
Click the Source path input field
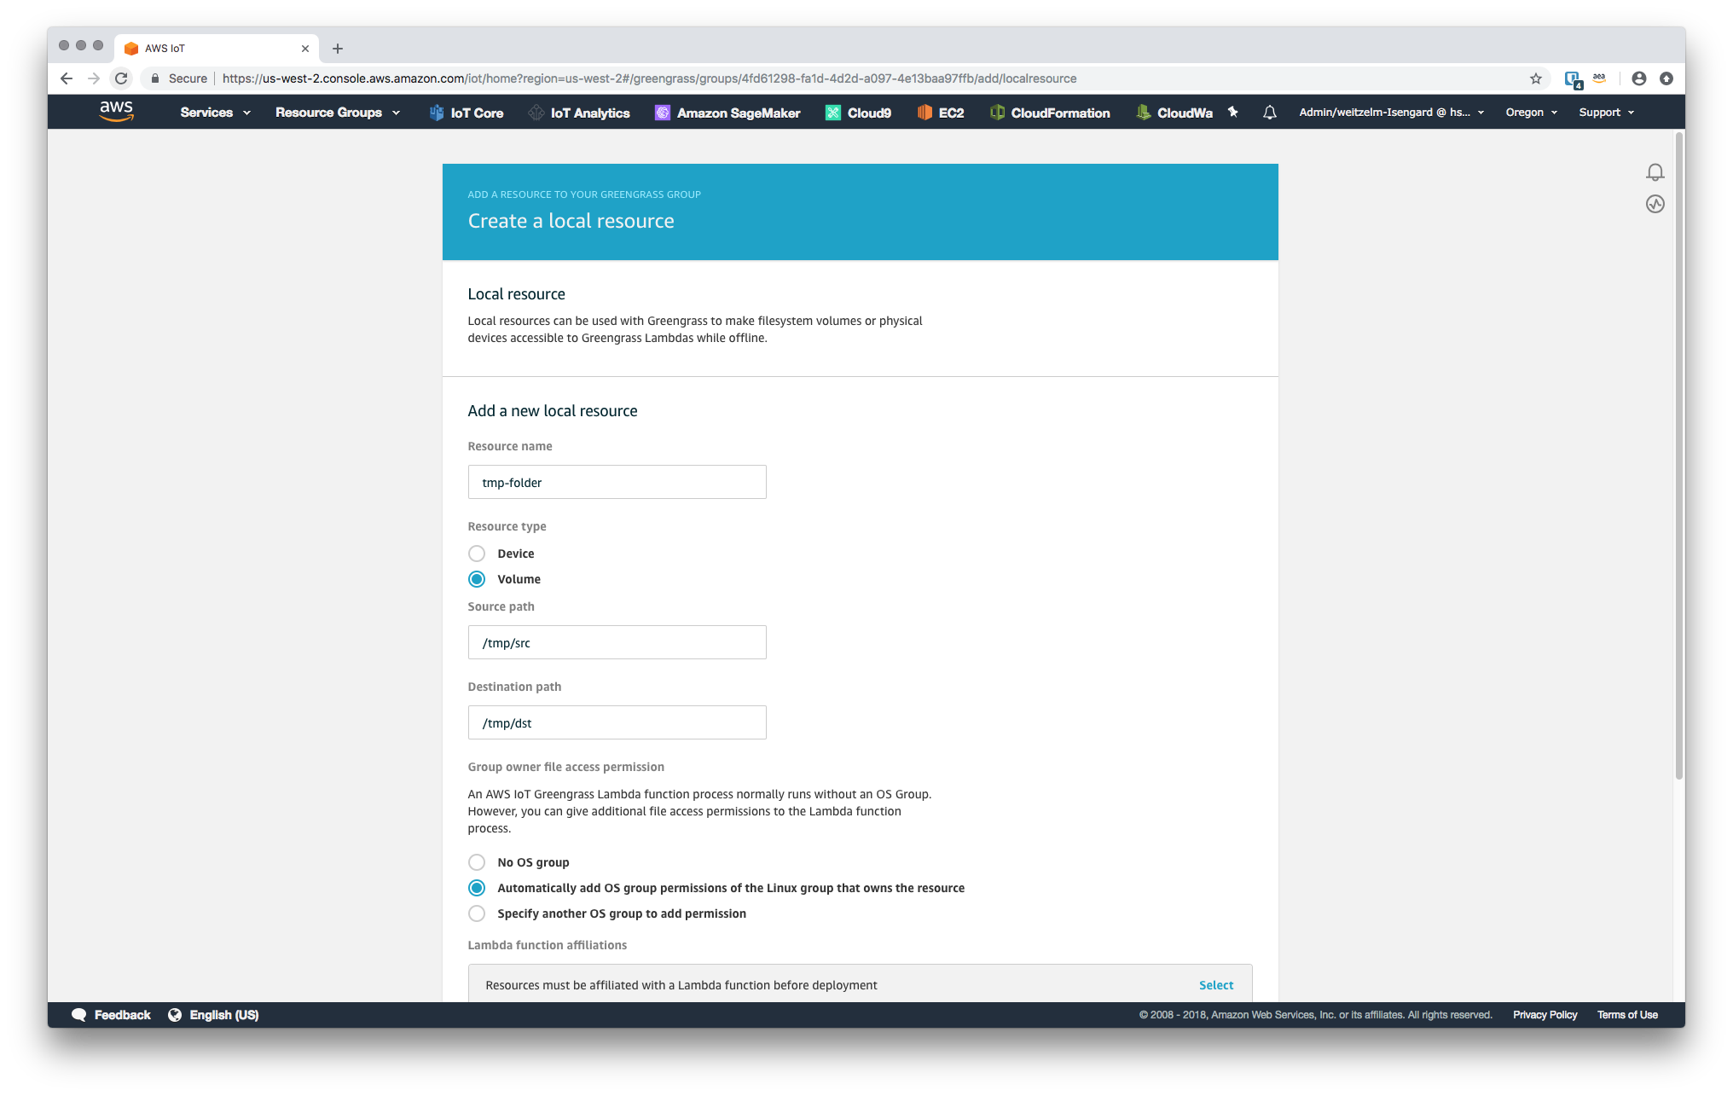[x=617, y=642]
